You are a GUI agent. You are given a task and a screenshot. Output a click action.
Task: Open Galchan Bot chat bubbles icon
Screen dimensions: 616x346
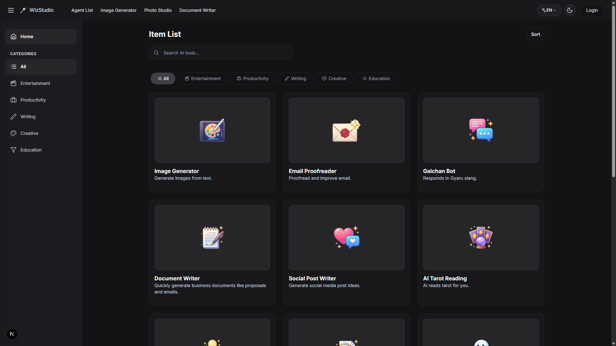481,130
